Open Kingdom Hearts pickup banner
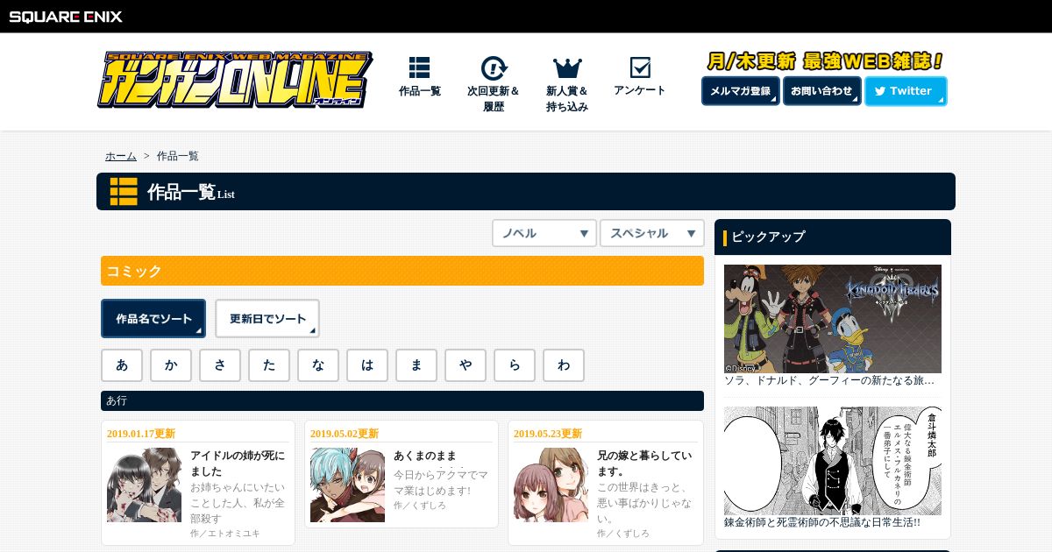 [x=833, y=319]
